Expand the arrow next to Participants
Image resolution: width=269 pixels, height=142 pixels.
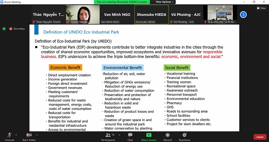(x=119, y=135)
